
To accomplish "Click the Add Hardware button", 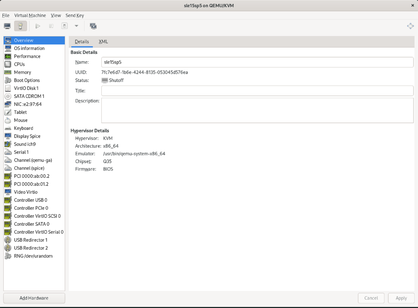I will (x=34, y=298).
